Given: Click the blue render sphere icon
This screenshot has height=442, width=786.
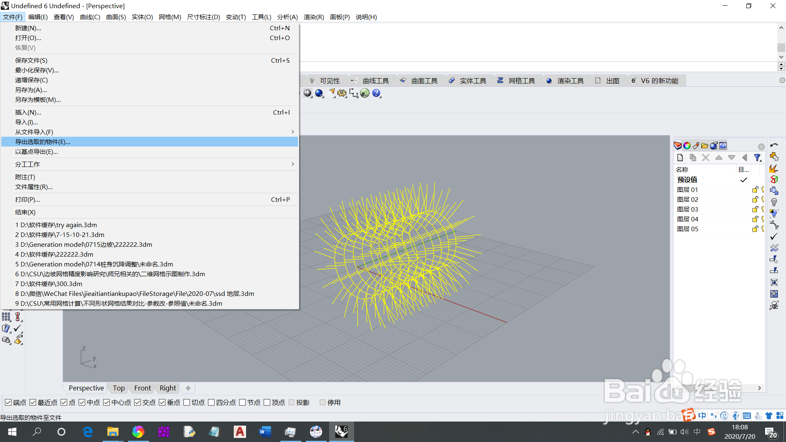Looking at the screenshot, I should click(x=319, y=93).
